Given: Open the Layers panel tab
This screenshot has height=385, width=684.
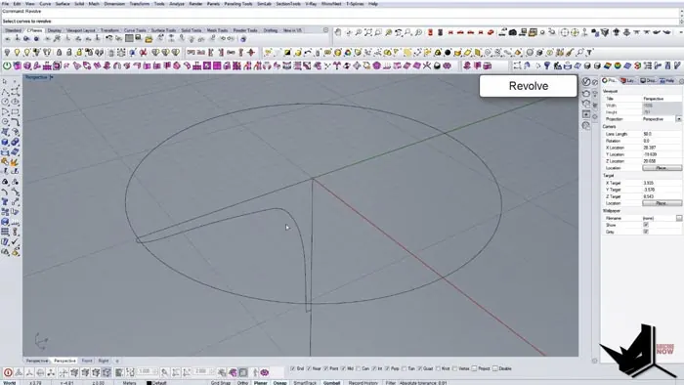Looking at the screenshot, I should [x=627, y=81].
